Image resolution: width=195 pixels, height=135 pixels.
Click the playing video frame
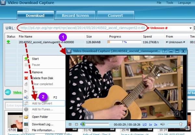[x=126, y=88]
